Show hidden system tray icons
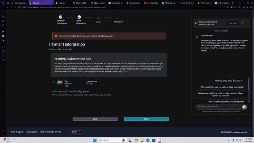Screen dimensions: 254x143 [229, 140]
